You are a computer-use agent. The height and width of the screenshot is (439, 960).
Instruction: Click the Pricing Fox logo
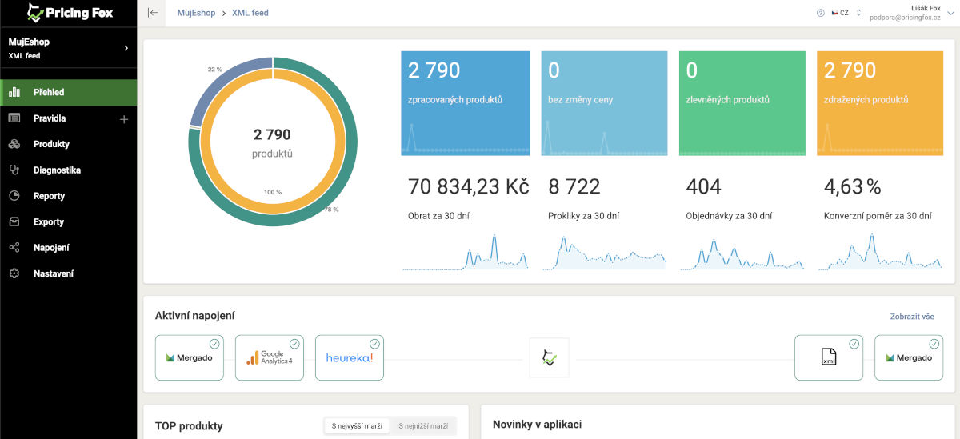click(x=69, y=13)
